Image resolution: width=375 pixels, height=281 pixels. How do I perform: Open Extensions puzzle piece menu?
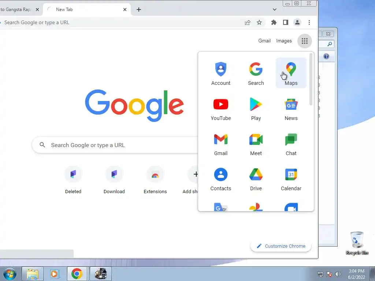click(x=274, y=22)
